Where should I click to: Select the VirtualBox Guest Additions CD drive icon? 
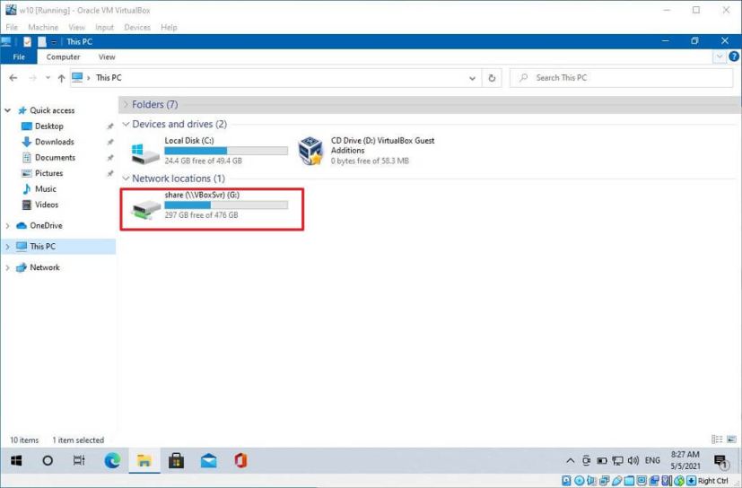click(x=311, y=151)
